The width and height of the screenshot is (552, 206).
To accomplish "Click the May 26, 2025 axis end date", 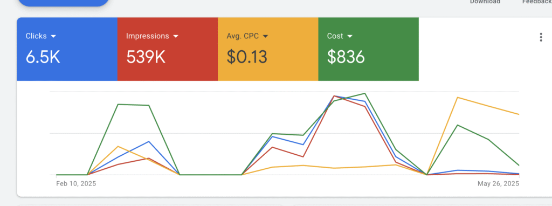I will 498,183.
